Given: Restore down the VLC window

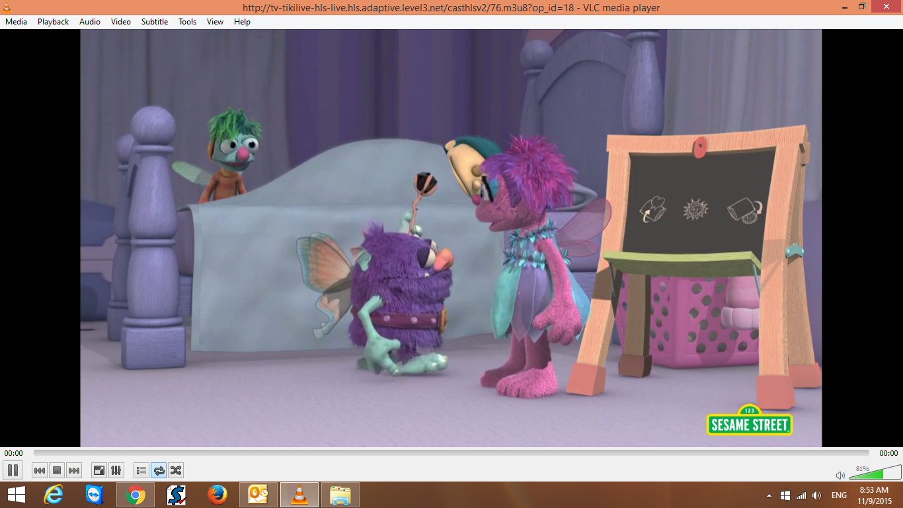Looking at the screenshot, I should [x=862, y=7].
